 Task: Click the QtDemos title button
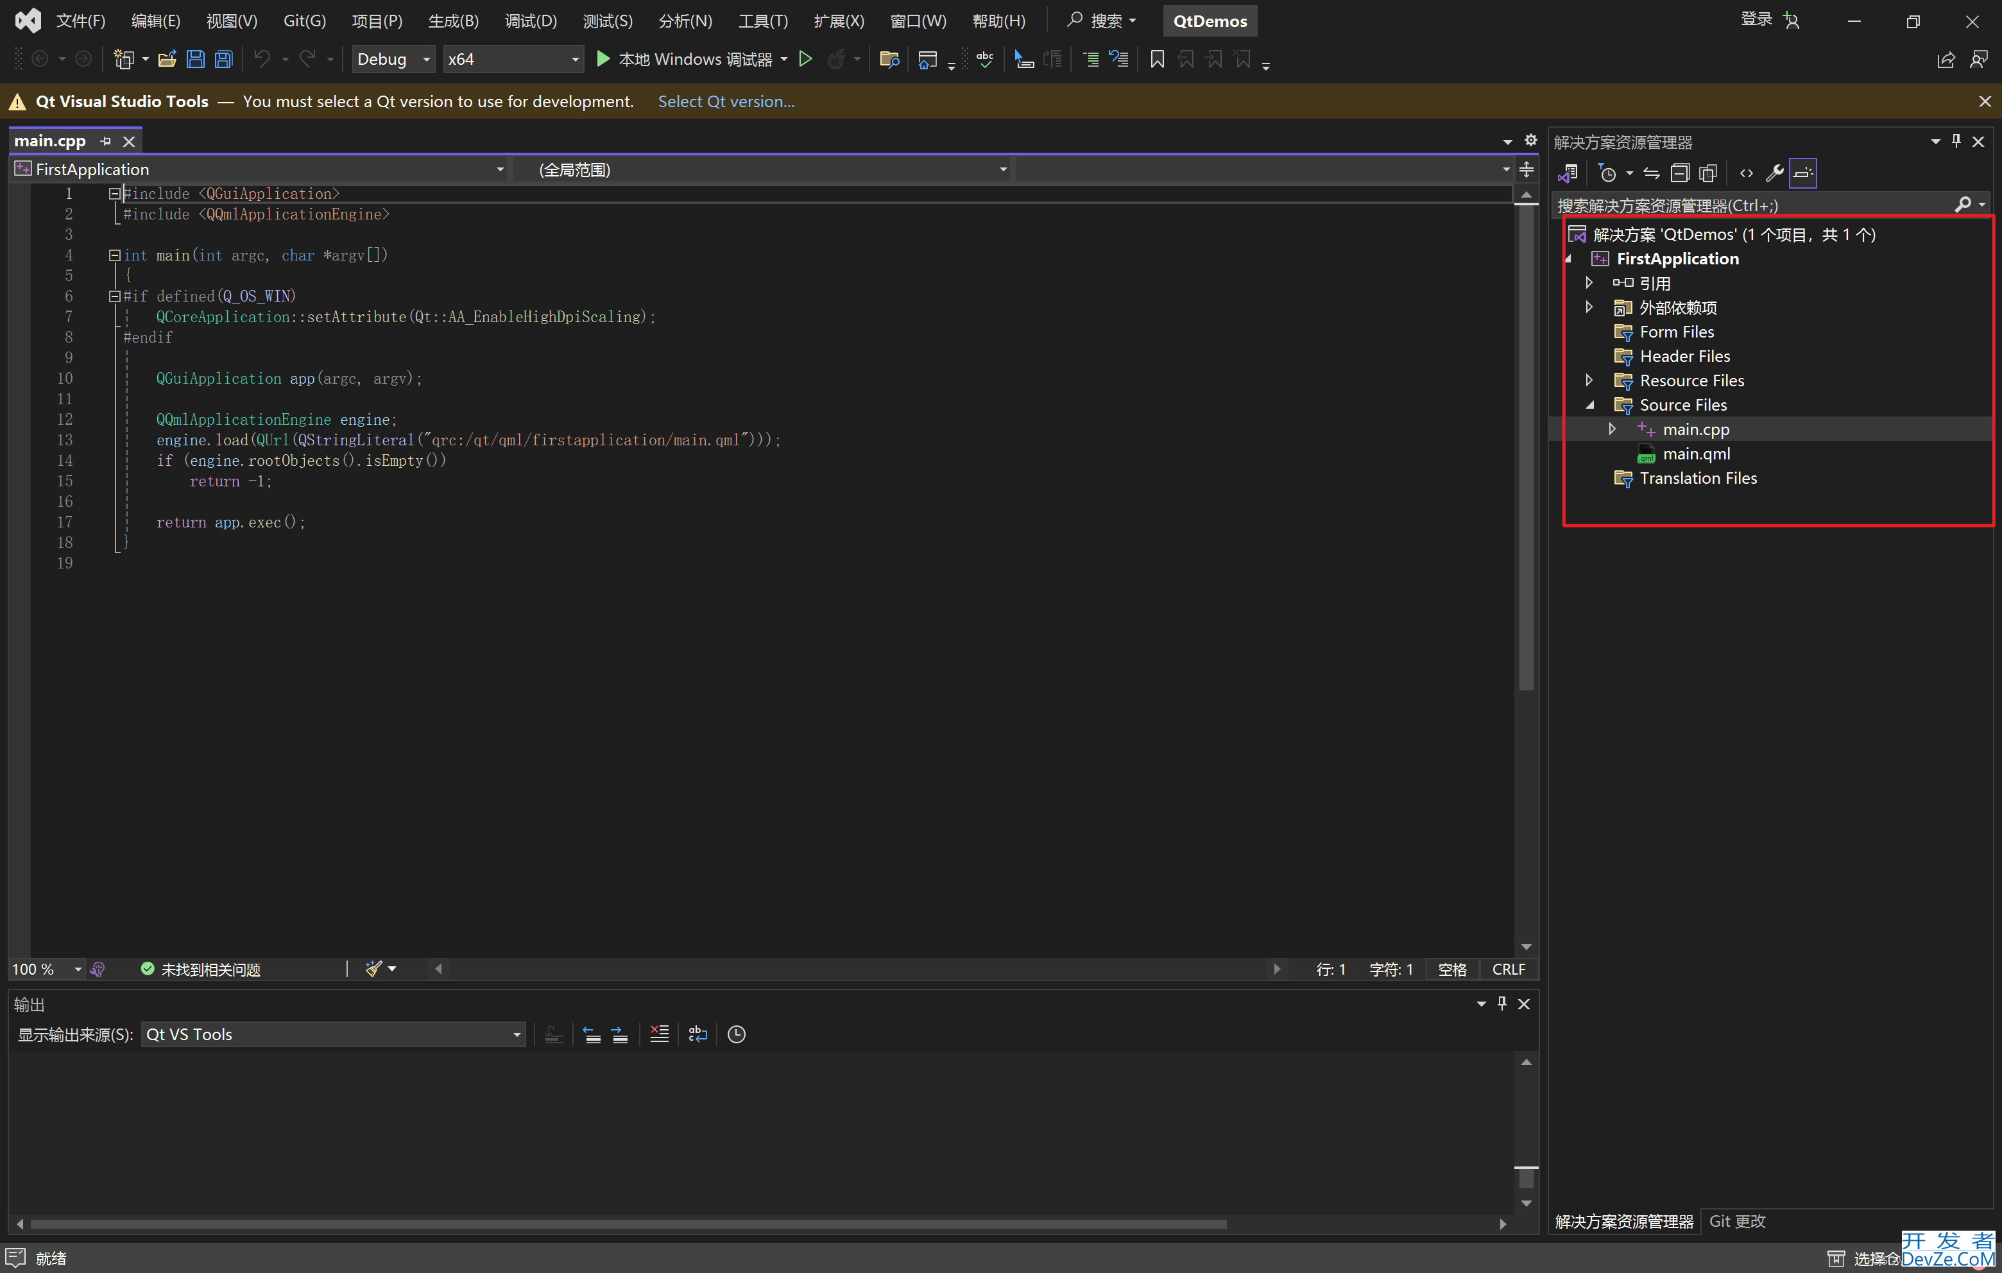tap(1210, 21)
